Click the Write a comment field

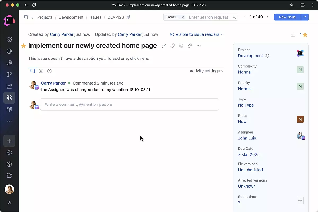(x=129, y=104)
